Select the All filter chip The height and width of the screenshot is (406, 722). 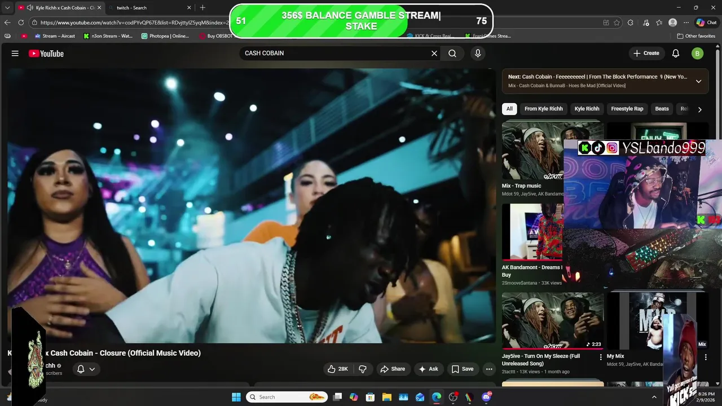coord(509,109)
